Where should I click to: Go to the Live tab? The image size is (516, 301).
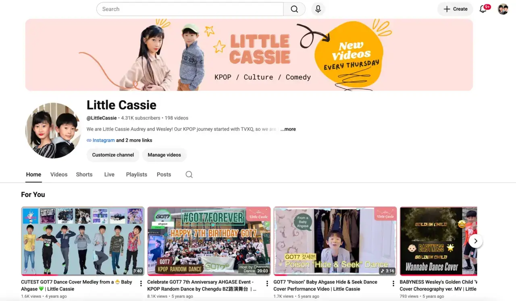click(x=109, y=175)
